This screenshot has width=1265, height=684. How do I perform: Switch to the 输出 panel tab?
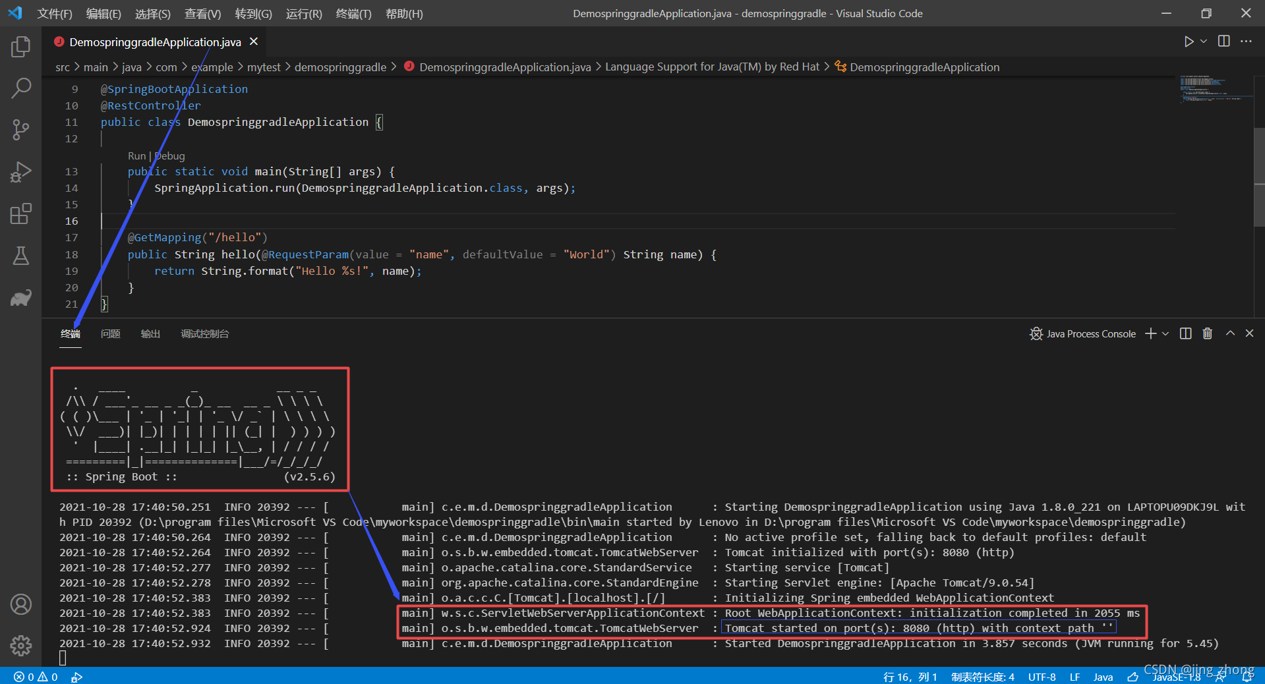(x=150, y=334)
